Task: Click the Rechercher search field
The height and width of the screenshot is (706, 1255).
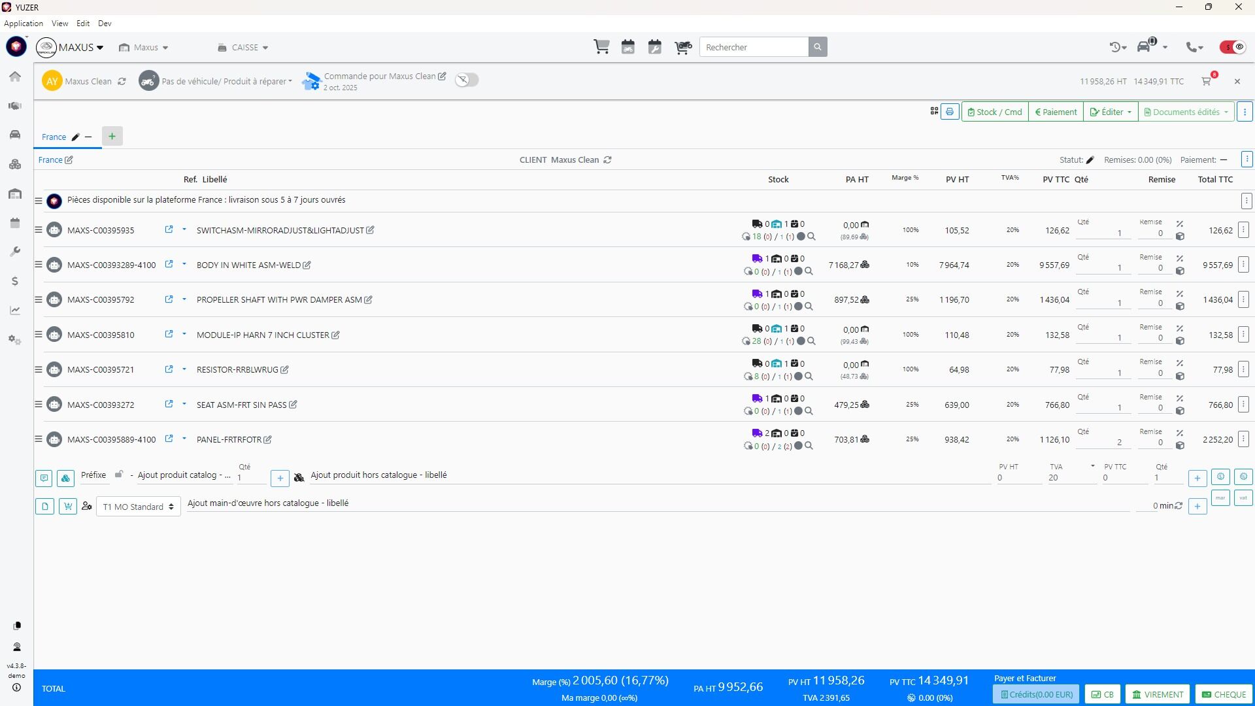Action: click(754, 47)
